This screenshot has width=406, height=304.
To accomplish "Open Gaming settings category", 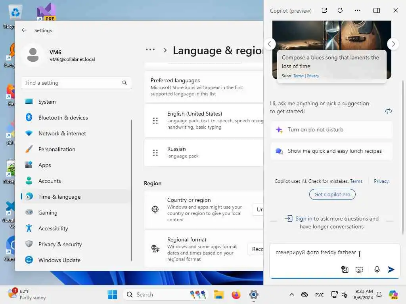I will [76, 213].
